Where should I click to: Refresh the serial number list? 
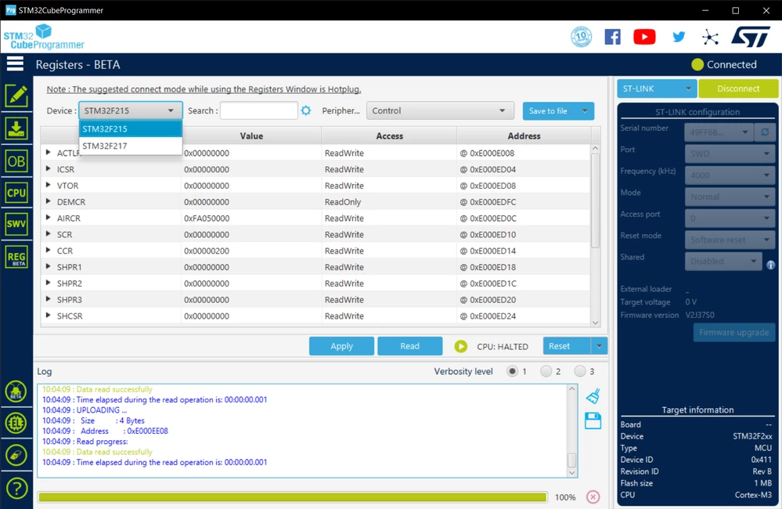[765, 132]
